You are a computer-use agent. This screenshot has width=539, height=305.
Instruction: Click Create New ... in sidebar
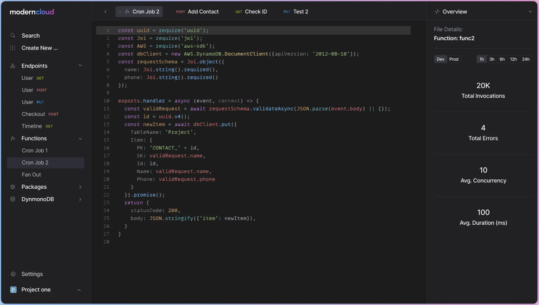(x=39, y=48)
